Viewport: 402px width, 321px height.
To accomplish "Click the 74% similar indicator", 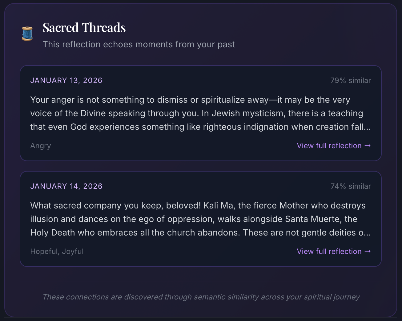I will tap(351, 186).
